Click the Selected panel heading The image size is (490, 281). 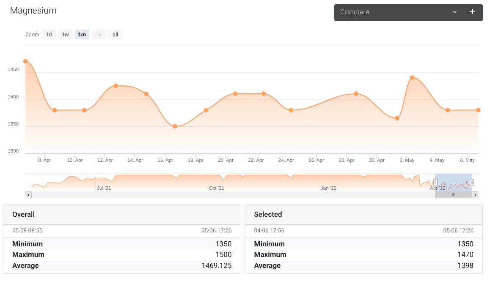[x=268, y=215]
